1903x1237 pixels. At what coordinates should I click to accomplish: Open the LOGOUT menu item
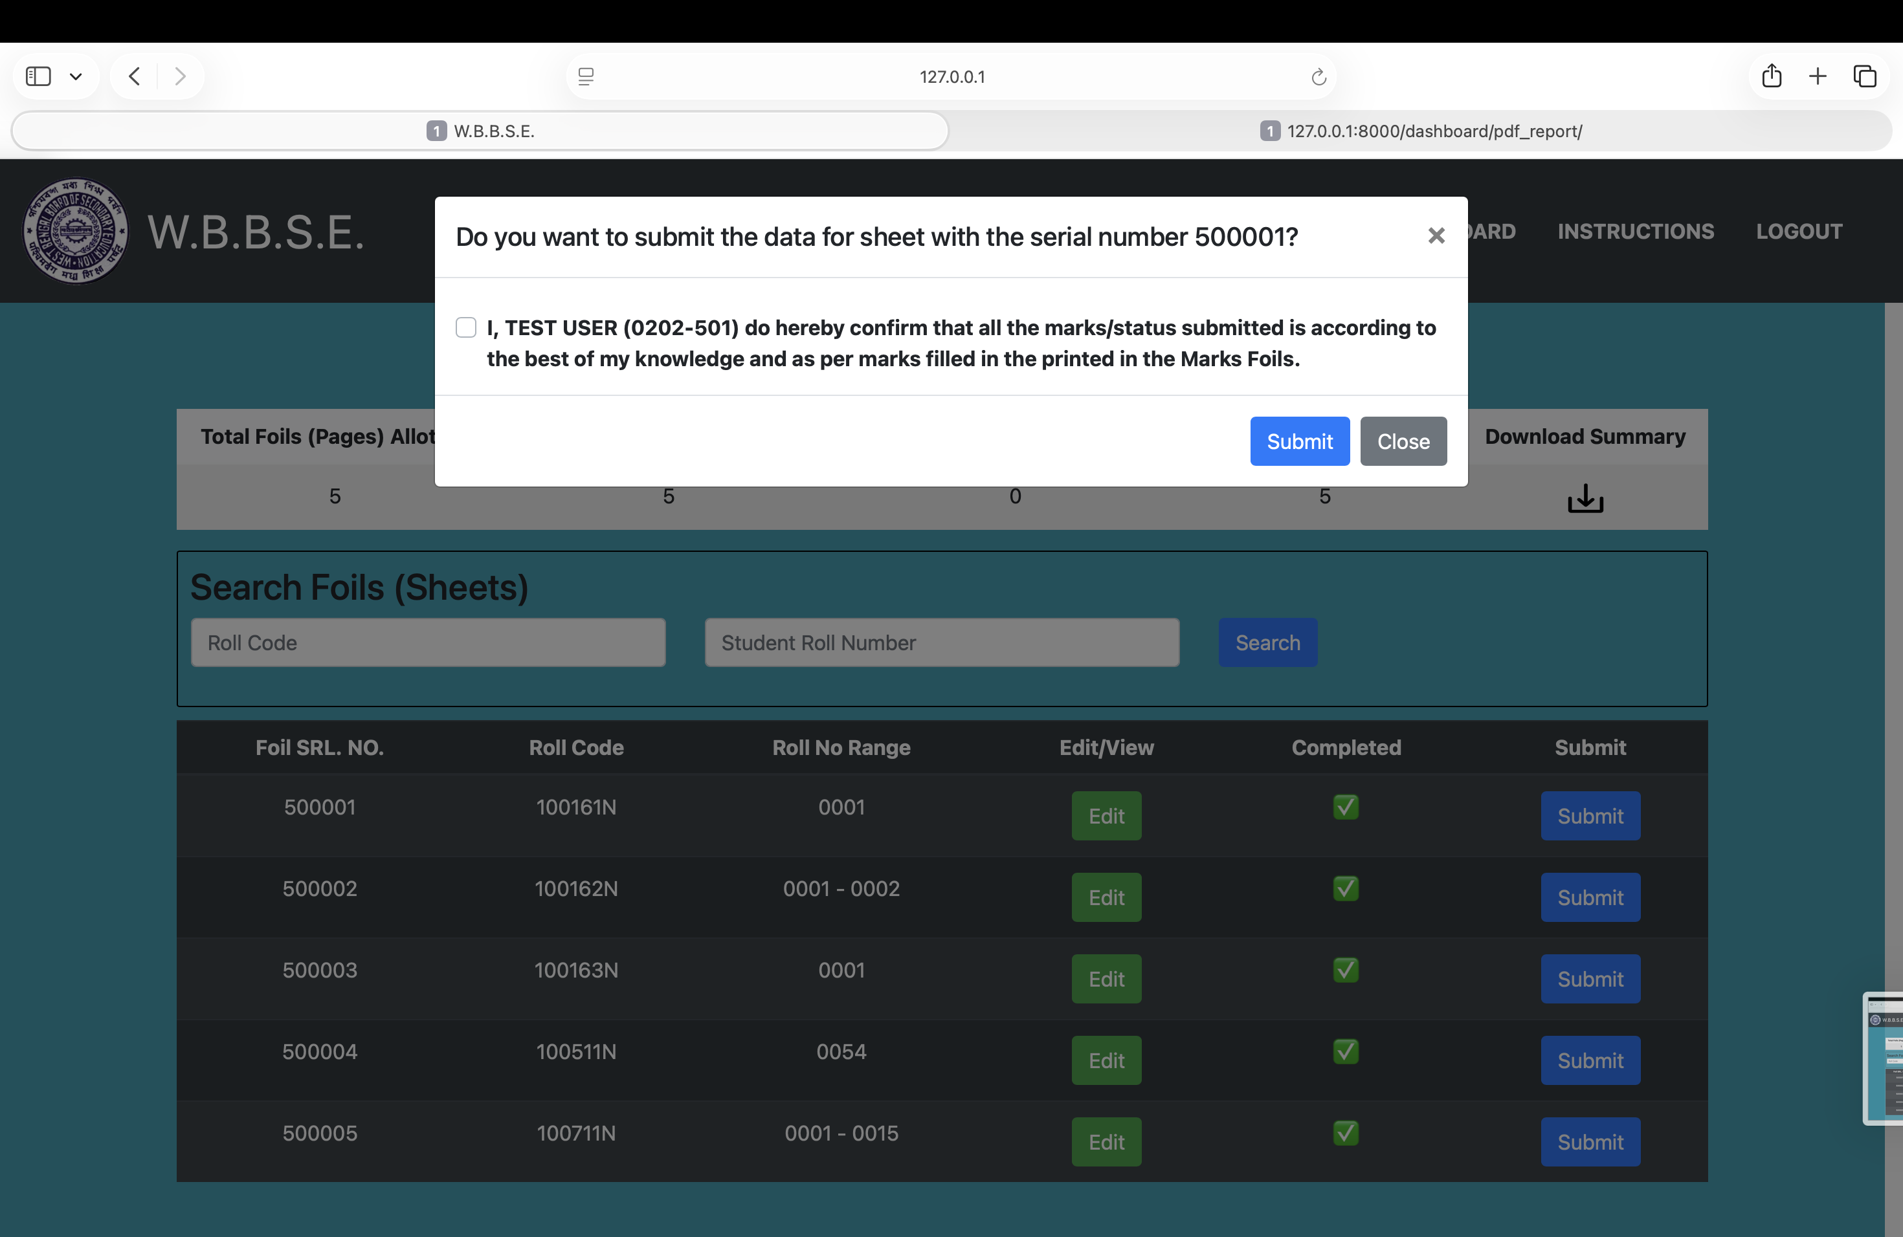click(x=1798, y=231)
